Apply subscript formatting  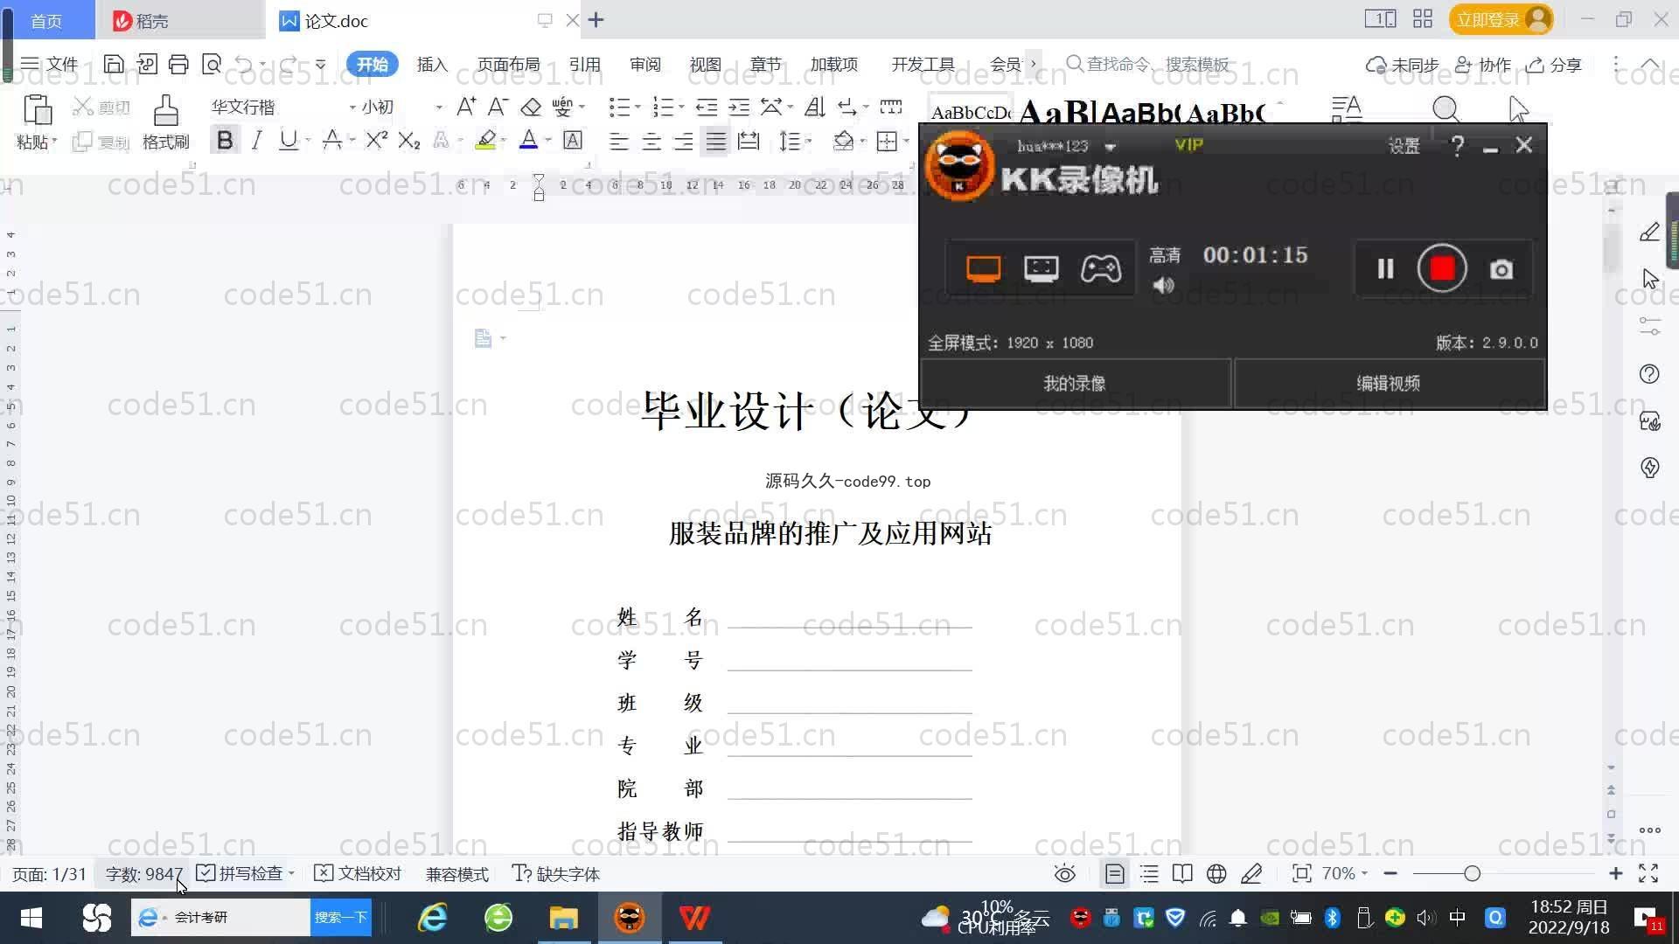pyautogui.click(x=408, y=141)
